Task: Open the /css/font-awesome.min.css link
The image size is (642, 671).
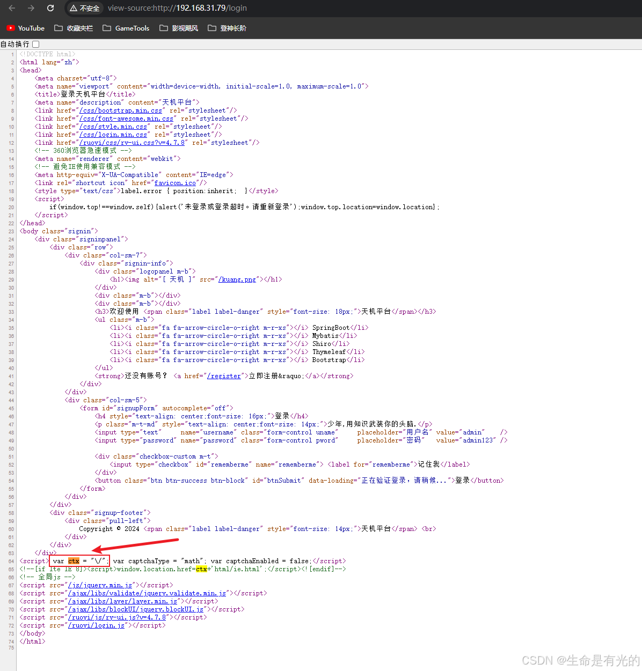Action: coord(126,119)
